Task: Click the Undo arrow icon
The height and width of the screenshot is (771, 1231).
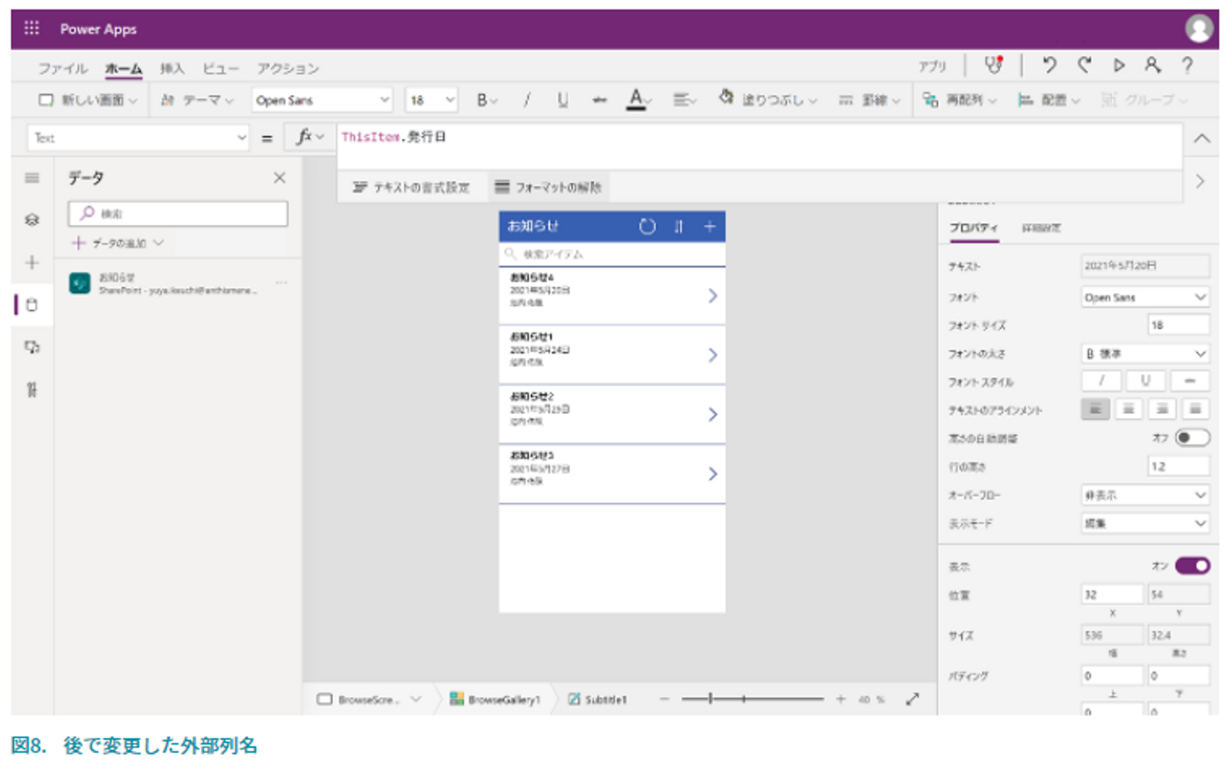Action: coord(1049,65)
